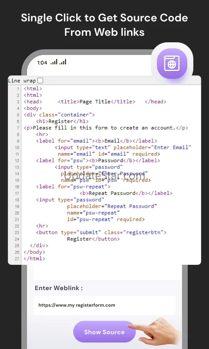Click the Page Title text in code
The width and height of the screenshot is (209, 349).
pyautogui.click(x=95, y=102)
